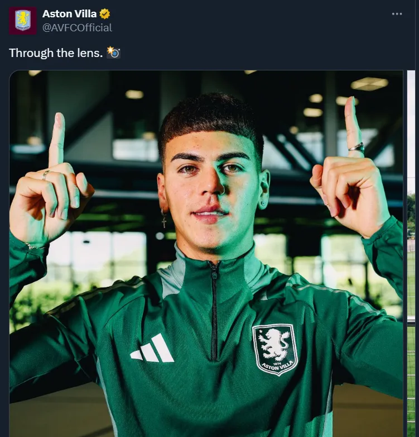The height and width of the screenshot is (437, 419).
Task: Click the Aston Villa crest on the jacket
Action: pyautogui.click(x=274, y=349)
